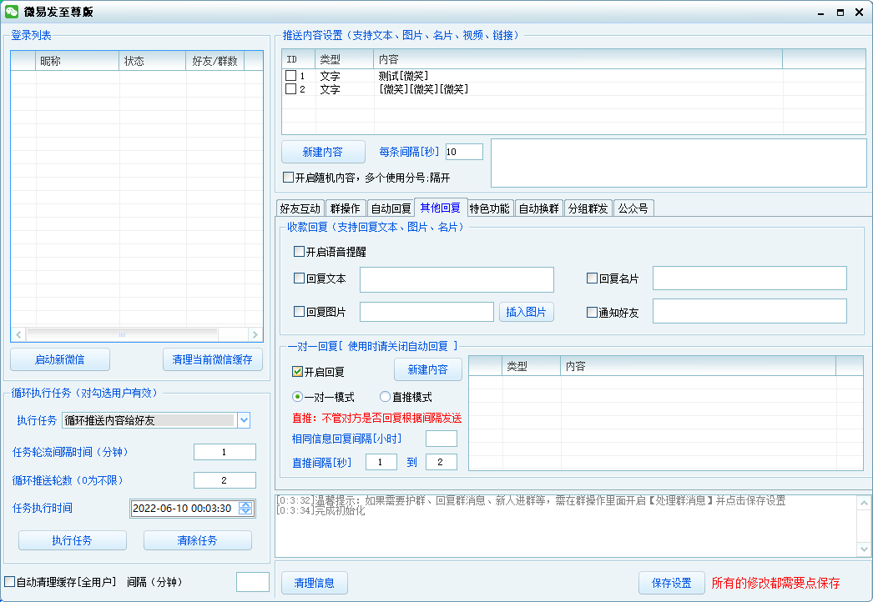Select the 直推模式 radio button

click(386, 398)
